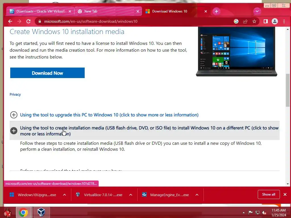
Task: Open VirtualBox from the taskbar
Action: click(41, 212)
